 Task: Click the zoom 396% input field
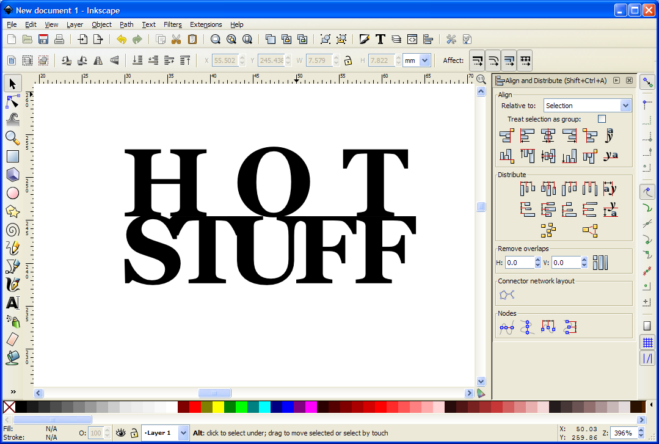(624, 432)
